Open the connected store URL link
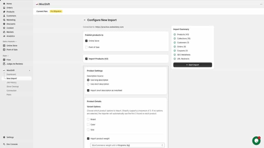Viewport: 264px width, 148px height. [109, 27]
